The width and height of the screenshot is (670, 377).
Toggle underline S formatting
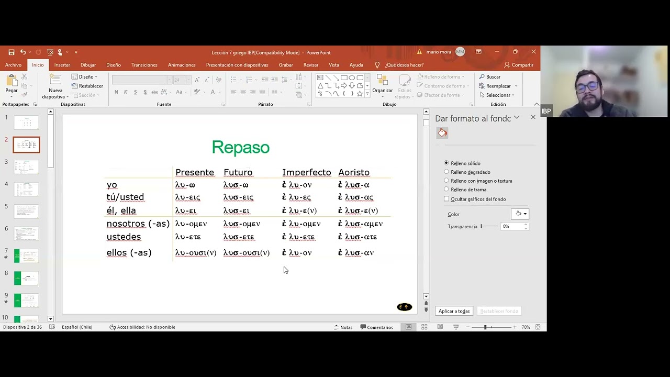136,92
